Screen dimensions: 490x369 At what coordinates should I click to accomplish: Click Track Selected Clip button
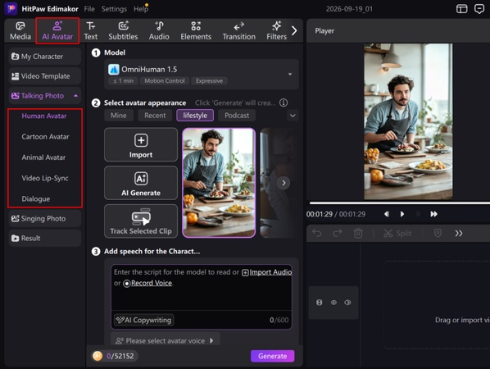point(141,221)
